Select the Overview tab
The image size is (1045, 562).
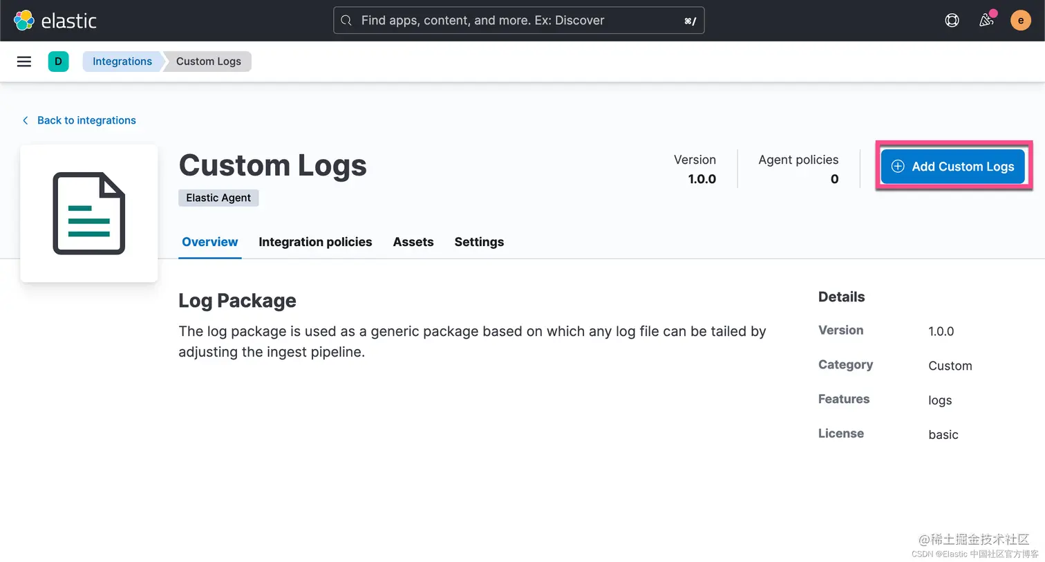pyautogui.click(x=210, y=242)
